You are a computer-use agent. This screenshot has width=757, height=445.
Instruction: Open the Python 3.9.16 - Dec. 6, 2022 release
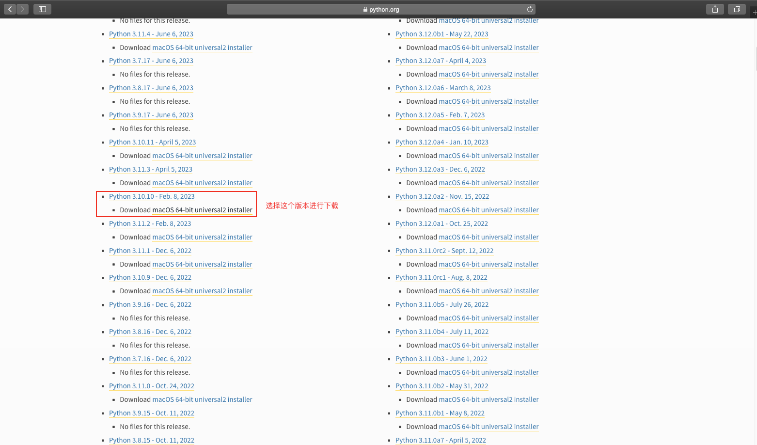point(150,304)
